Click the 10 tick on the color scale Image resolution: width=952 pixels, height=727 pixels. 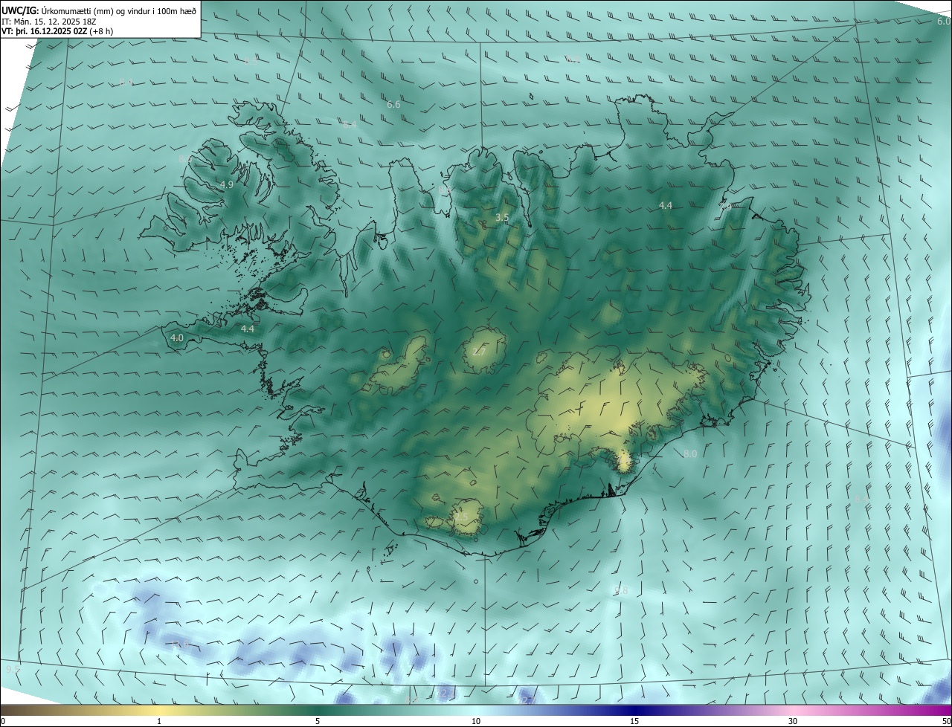point(476,721)
